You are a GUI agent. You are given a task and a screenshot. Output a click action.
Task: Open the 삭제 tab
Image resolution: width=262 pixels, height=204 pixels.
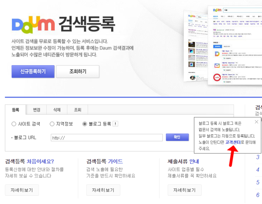(57, 110)
